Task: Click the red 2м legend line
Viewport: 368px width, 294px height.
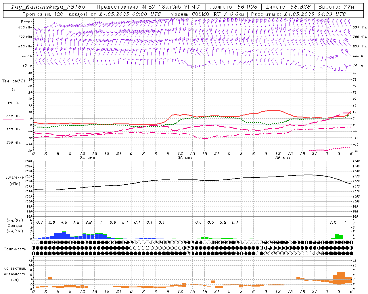Action: tap(13, 93)
